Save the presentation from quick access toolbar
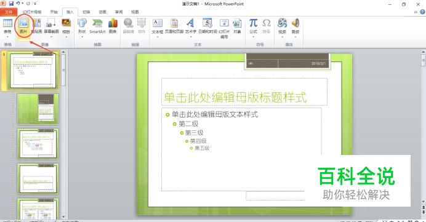 pos(11,4)
